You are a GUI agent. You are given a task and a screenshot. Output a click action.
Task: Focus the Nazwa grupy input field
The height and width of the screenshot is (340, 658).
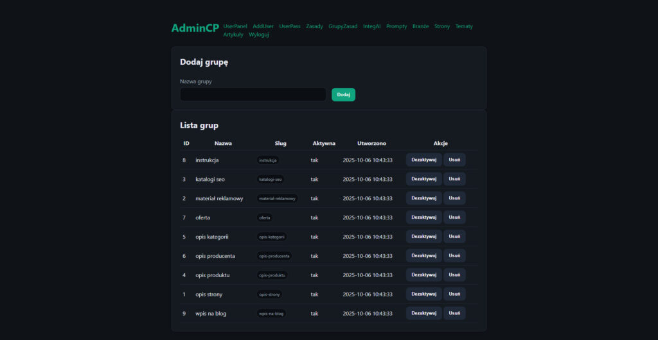click(x=253, y=94)
